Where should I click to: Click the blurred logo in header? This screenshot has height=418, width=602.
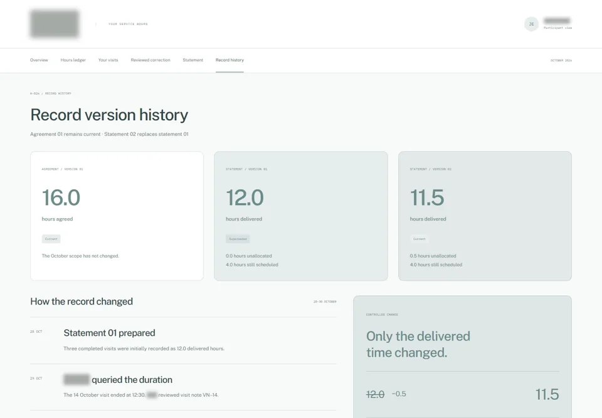click(55, 24)
